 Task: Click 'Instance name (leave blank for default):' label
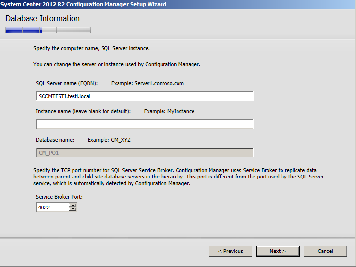point(83,111)
